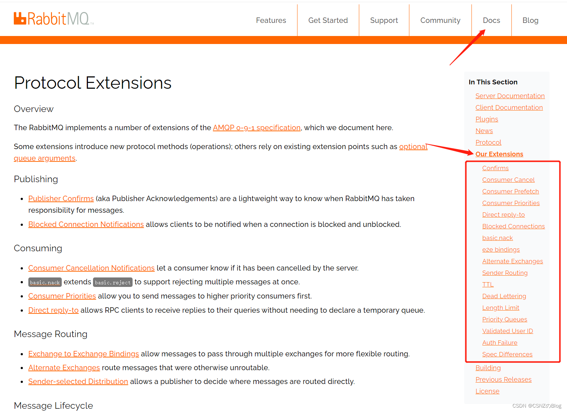
Task: Click the basic.nack code label
Action: click(45, 282)
